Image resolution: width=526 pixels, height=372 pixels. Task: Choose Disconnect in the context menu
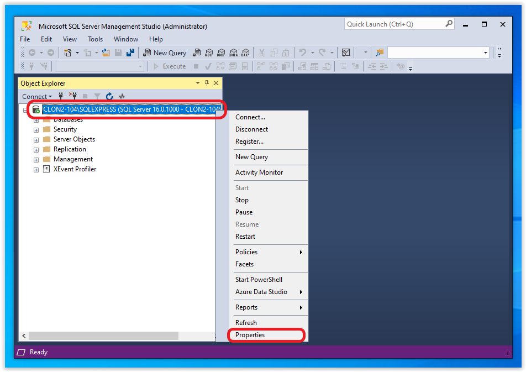click(268, 129)
